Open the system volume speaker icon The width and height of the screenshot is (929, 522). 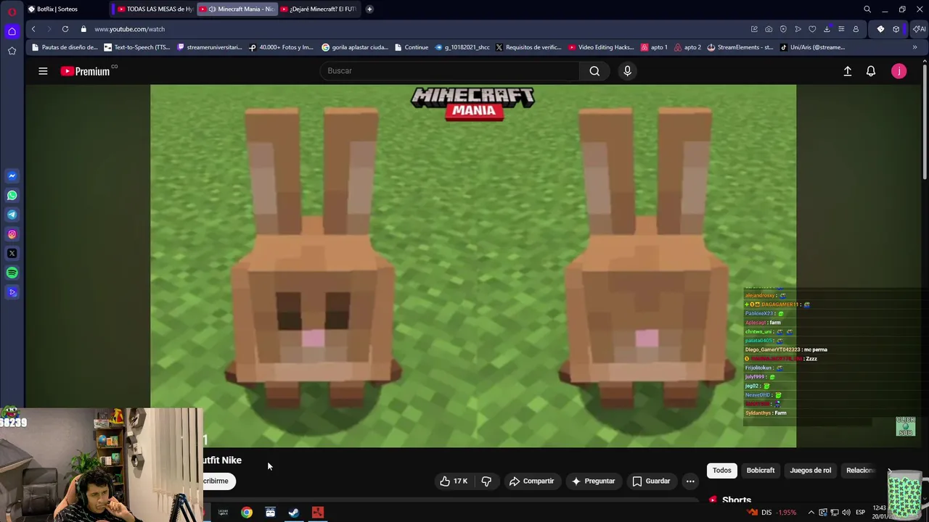click(x=846, y=513)
